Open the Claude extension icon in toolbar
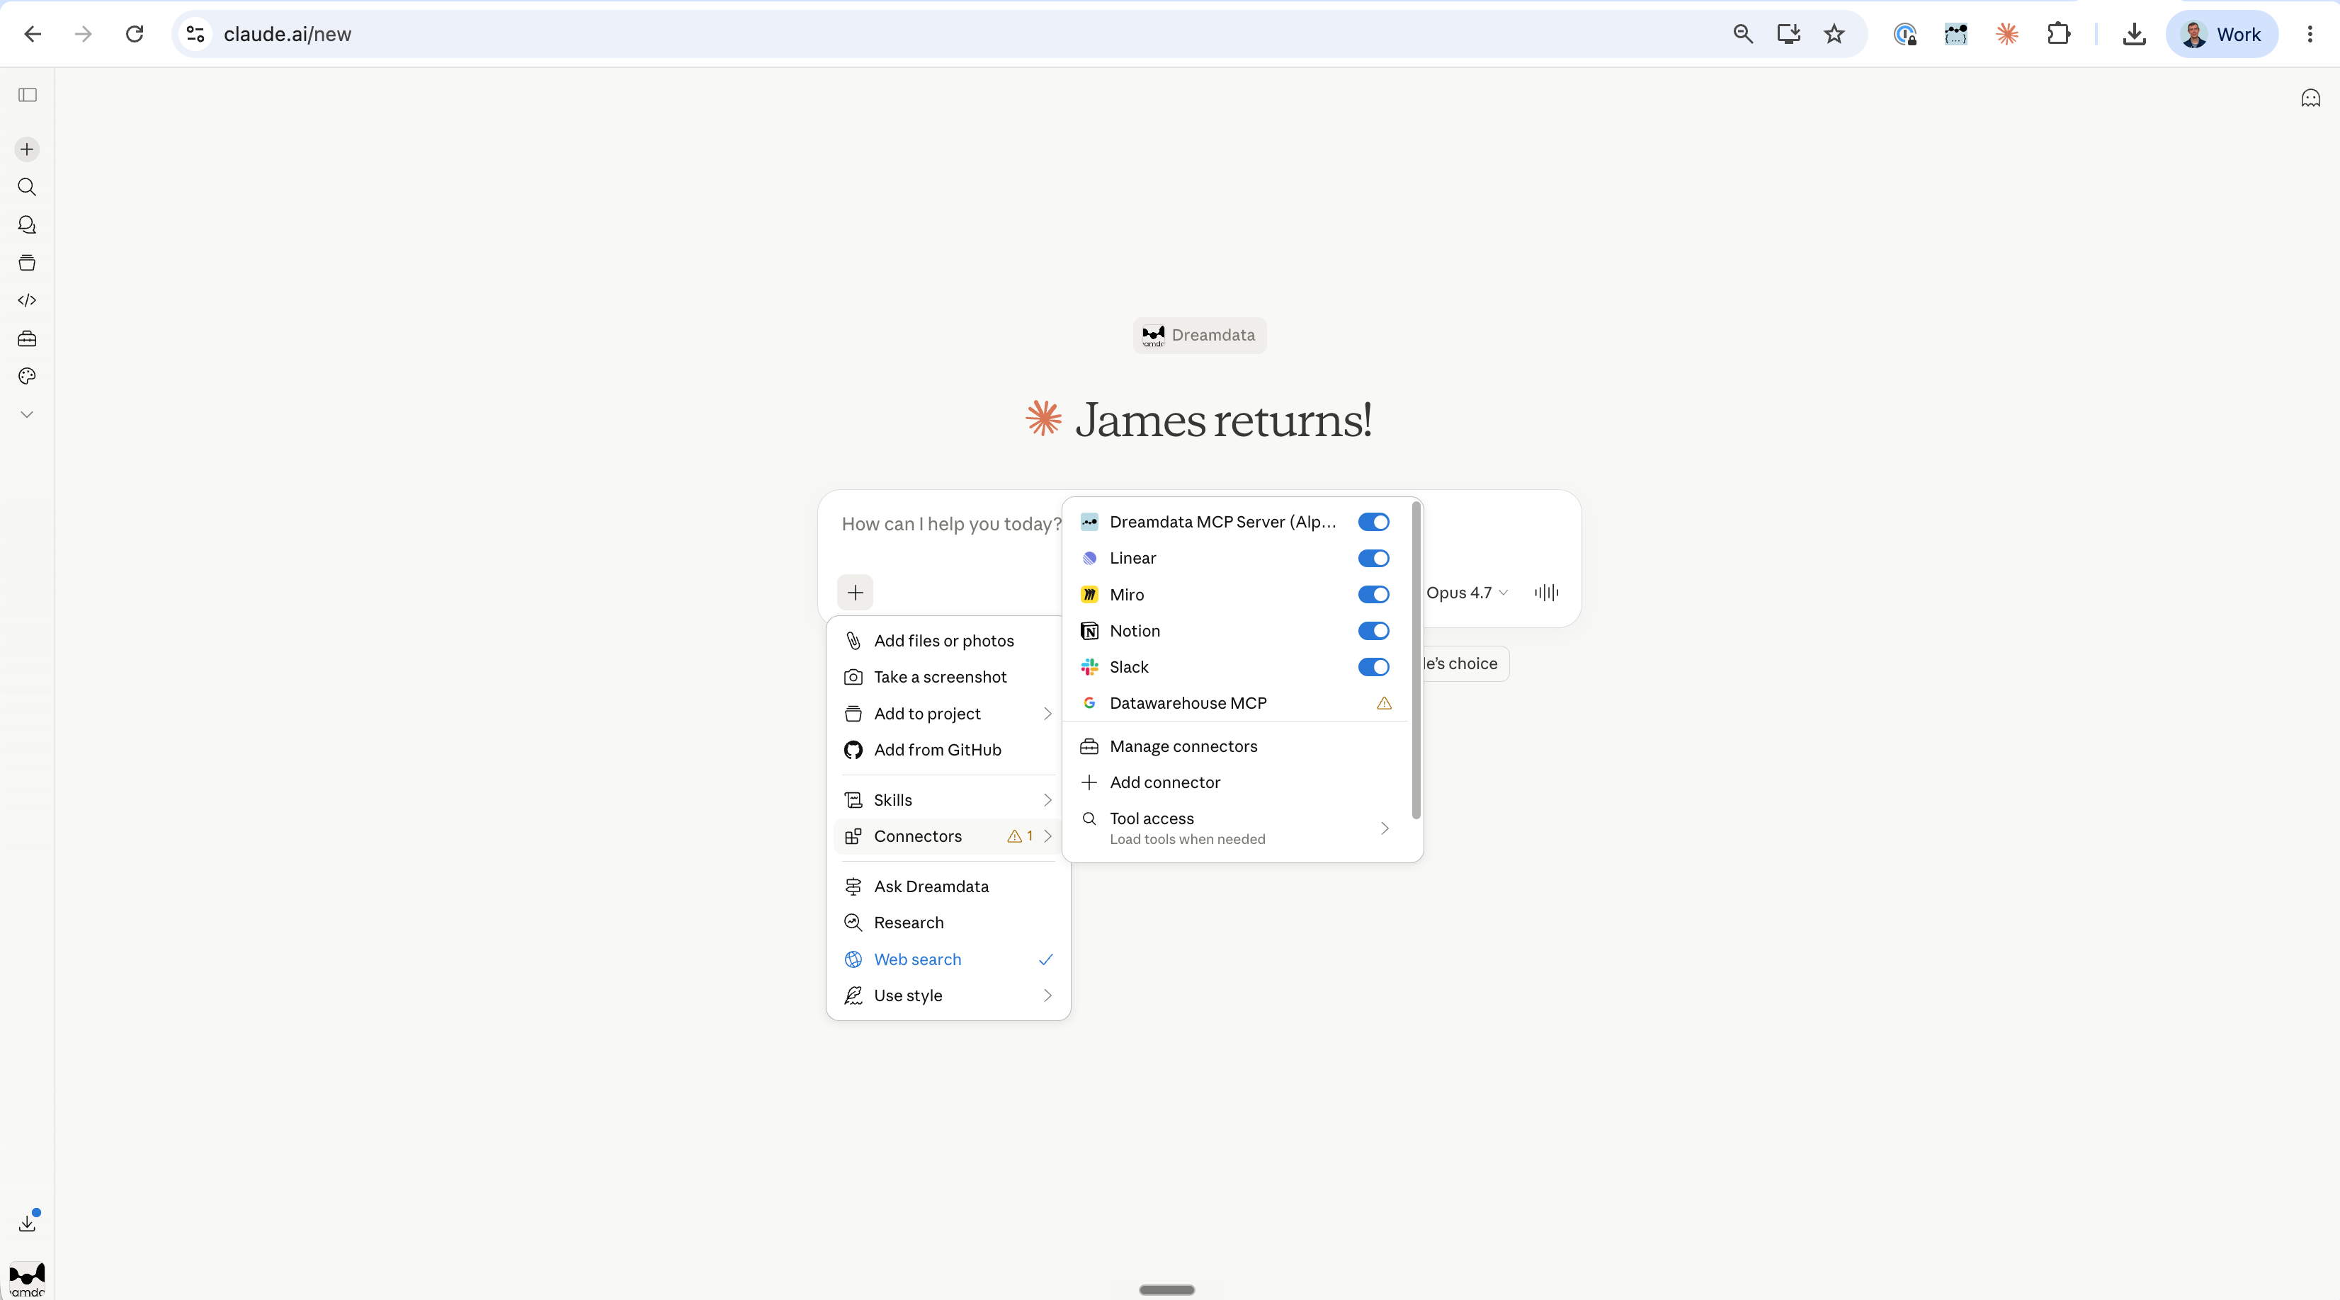 2006,35
